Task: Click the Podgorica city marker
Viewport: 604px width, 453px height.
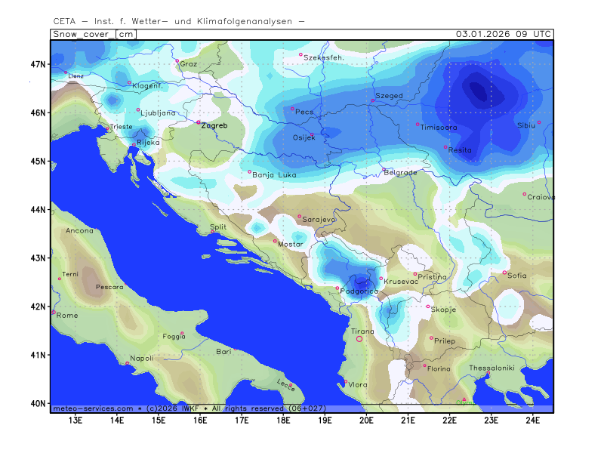Action: tap(337, 288)
